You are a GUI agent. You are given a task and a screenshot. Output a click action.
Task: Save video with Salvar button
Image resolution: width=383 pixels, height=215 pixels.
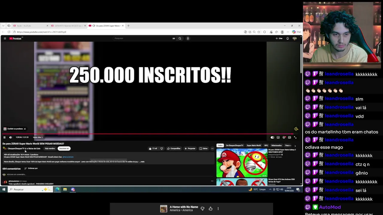click(203, 148)
